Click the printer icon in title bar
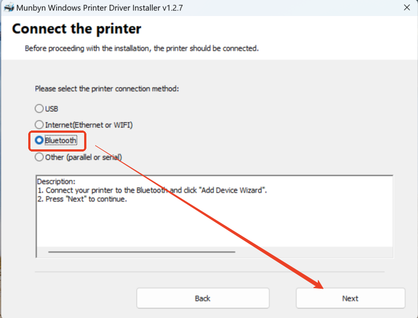The width and height of the screenshot is (418, 318). pyautogui.click(x=9, y=7)
